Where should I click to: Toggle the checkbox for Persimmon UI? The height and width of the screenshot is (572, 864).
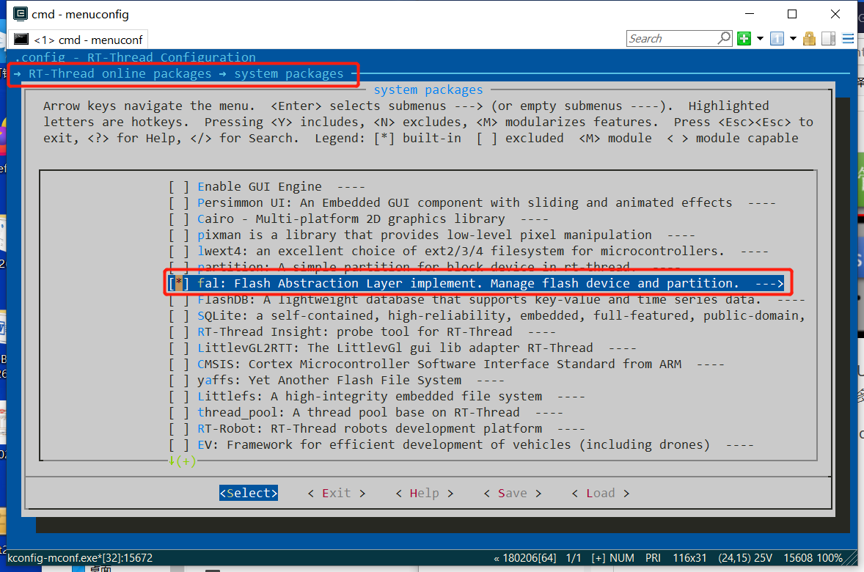point(179,203)
